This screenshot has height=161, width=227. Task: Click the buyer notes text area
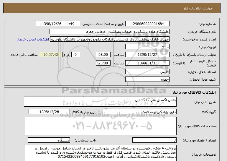pos(101,153)
